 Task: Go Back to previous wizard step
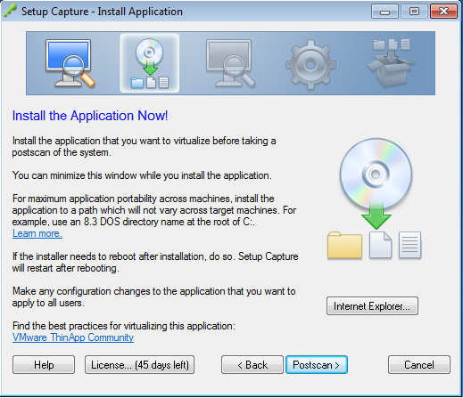coord(252,365)
